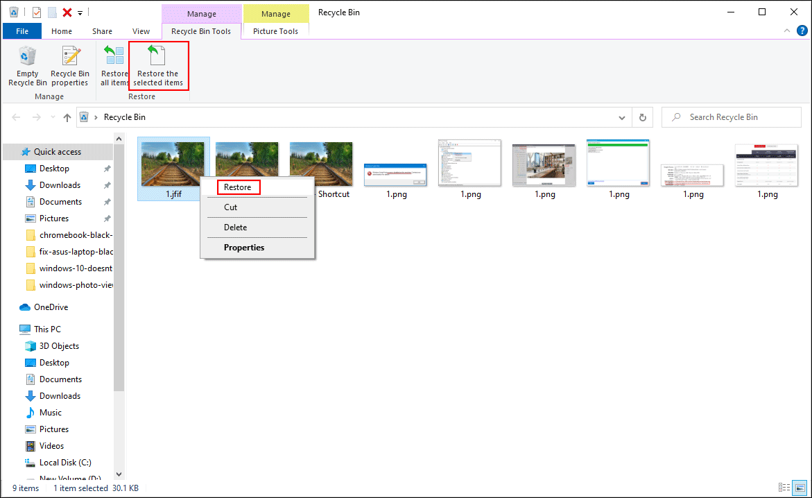The width and height of the screenshot is (812, 498).
Task: Click the red X delete quick access icon
Action: tap(67, 12)
